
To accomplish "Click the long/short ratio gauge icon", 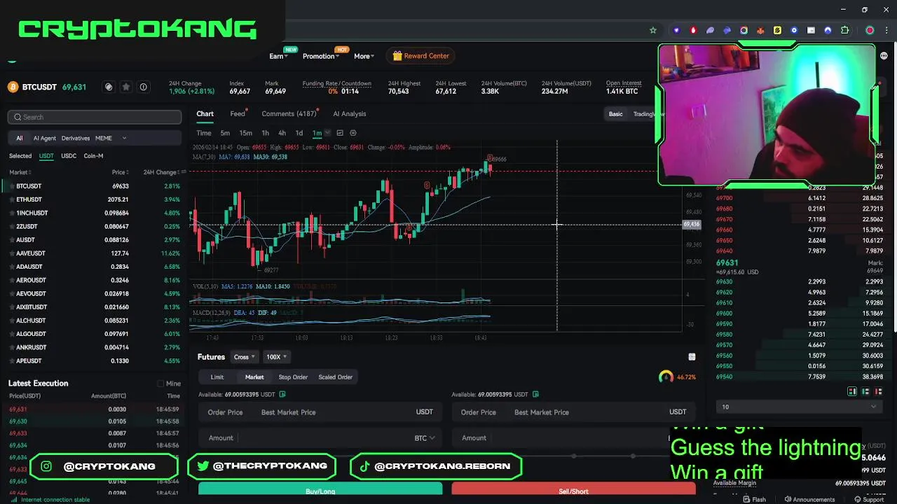I will click(x=666, y=377).
